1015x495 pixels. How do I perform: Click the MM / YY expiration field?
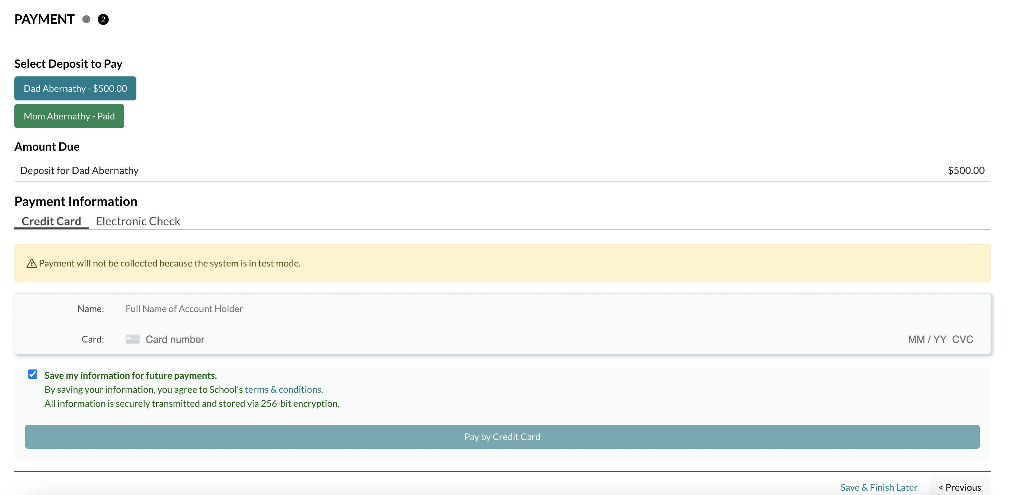coord(927,339)
